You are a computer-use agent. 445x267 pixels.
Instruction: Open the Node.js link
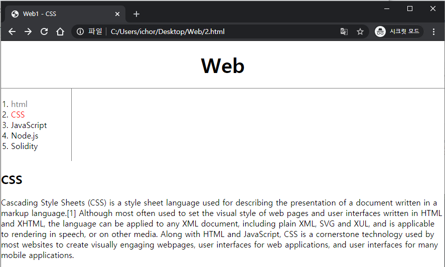tap(25, 135)
